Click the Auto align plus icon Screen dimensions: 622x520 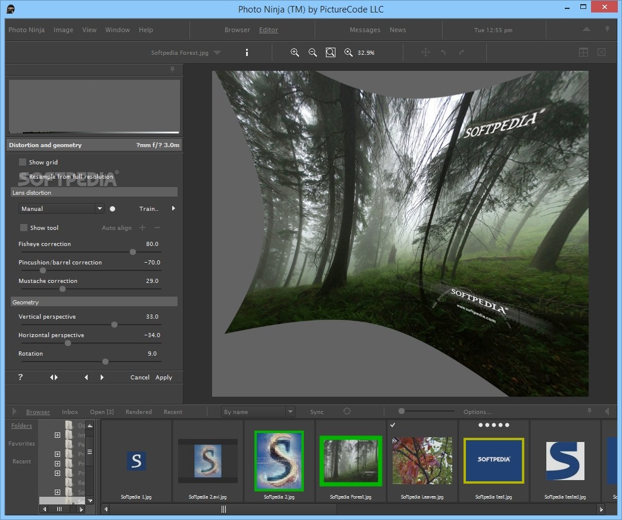pos(142,228)
